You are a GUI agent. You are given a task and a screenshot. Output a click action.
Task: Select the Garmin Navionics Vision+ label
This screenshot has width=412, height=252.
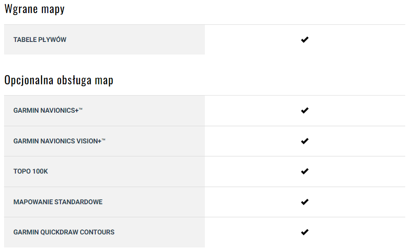click(57, 141)
